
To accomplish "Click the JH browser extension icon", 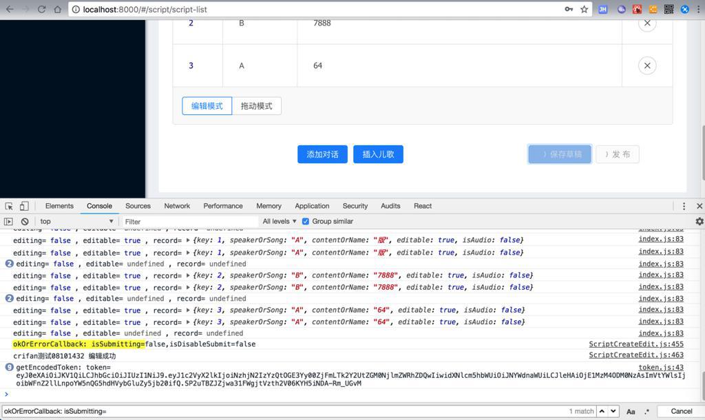I will click(x=603, y=9).
